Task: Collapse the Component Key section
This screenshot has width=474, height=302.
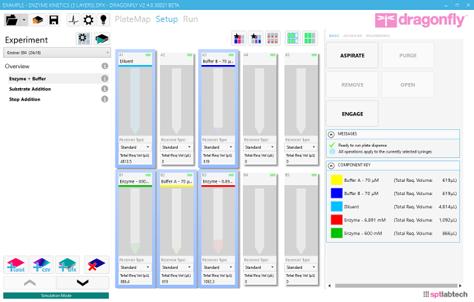Action: [x=331, y=166]
